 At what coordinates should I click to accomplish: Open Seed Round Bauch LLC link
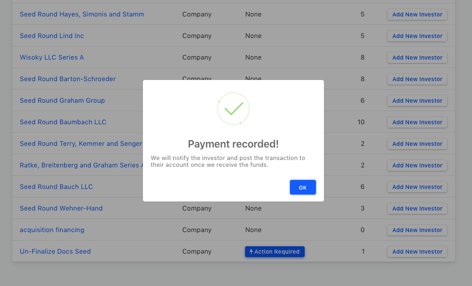[56, 187]
